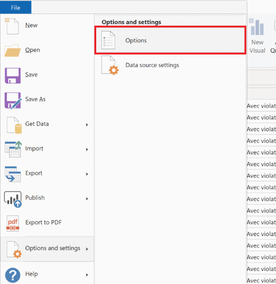The height and width of the screenshot is (284, 276).
Task: Expand the Export submenu arrow
Action: pyautogui.click(x=87, y=174)
